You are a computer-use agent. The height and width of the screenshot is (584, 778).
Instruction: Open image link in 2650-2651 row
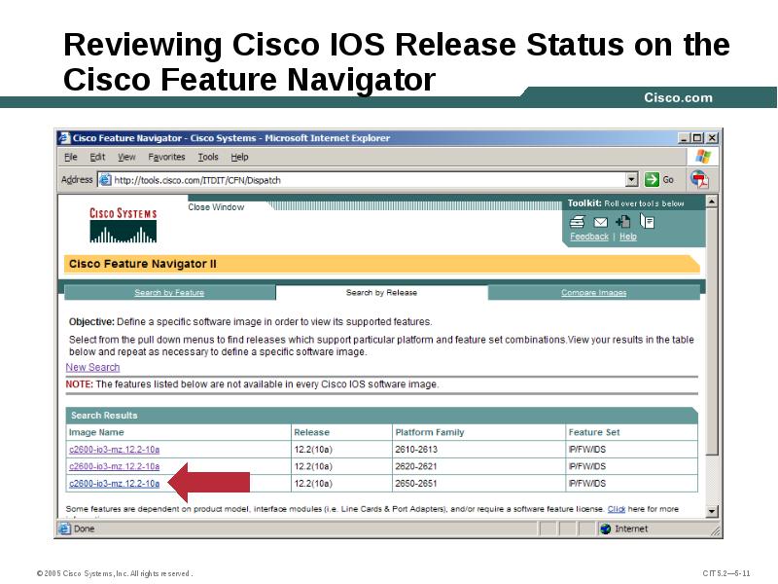tap(114, 483)
